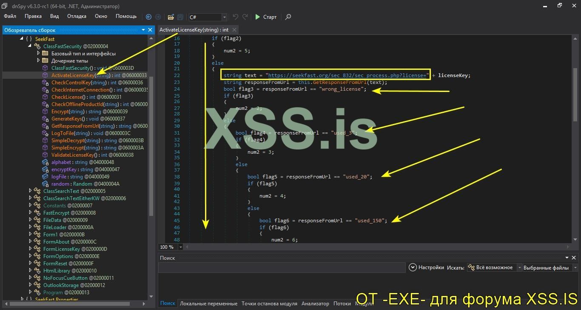Open a file with the folder icon
Image resolution: width=581 pixels, height=310 pixels.
(x=171, y=17)
